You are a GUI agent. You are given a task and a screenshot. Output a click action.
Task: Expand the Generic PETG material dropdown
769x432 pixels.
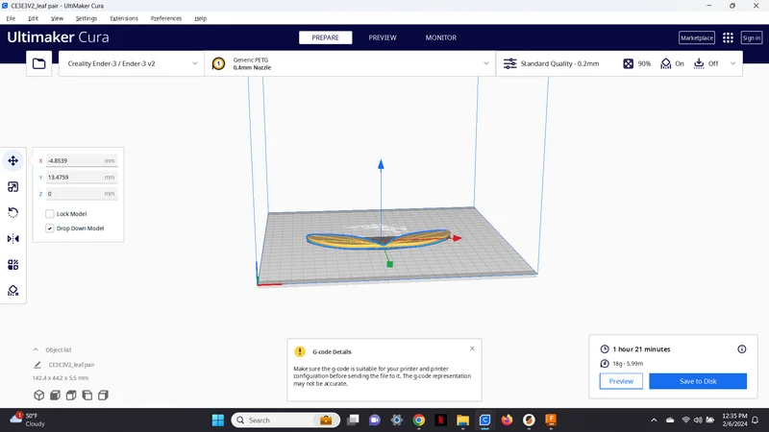(350, 63)
